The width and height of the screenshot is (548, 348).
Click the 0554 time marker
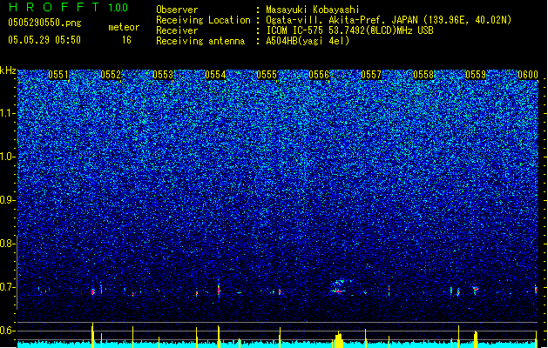pos(215,75)
